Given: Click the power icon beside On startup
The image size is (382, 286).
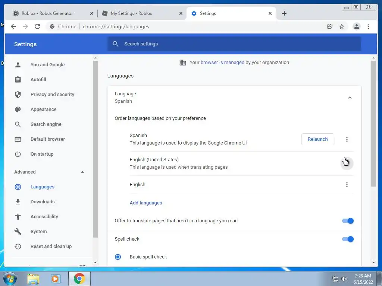Looking at the screenshot, I should pos(18,154).
